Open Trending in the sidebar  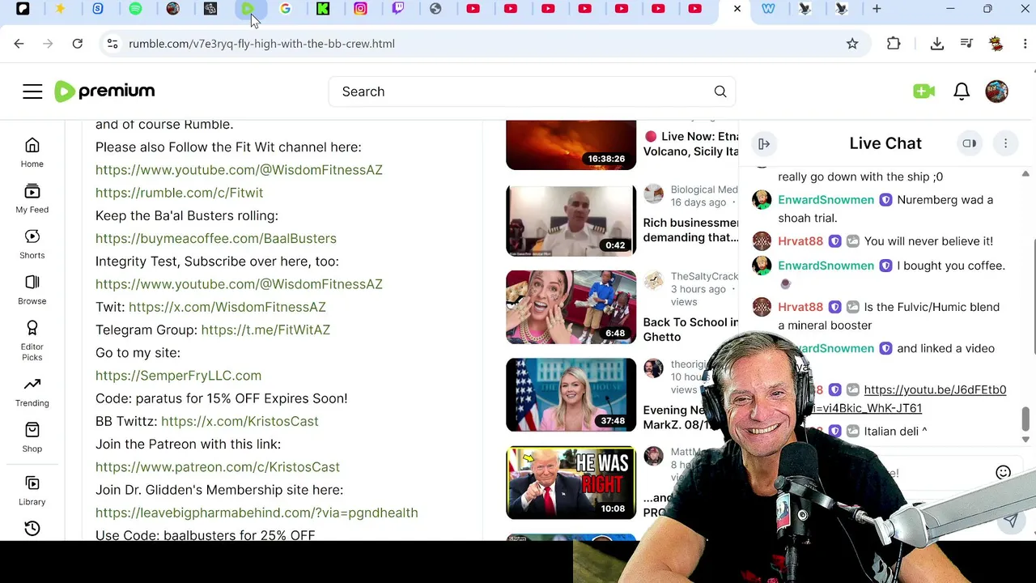[32, 392]
